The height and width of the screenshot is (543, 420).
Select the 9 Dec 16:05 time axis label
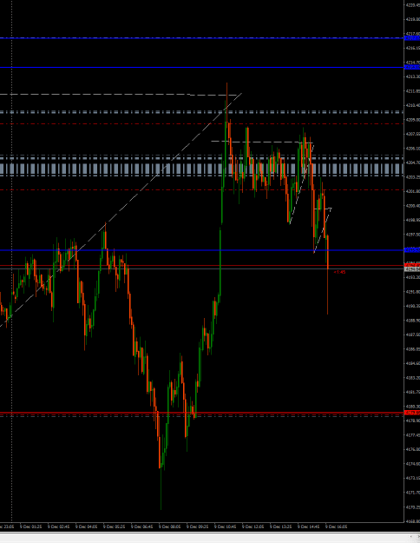(x=337, y=526)
